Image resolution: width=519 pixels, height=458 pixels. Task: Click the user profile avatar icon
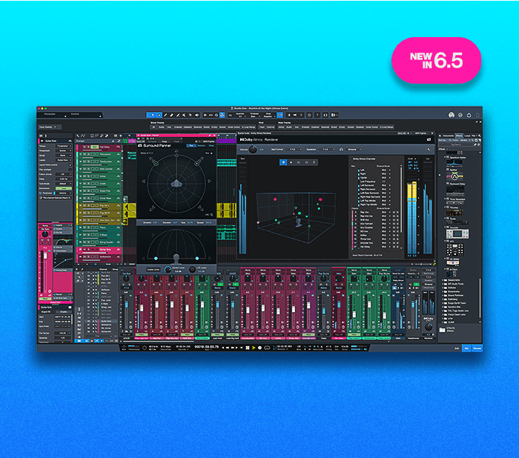click(x=451, y=115)
